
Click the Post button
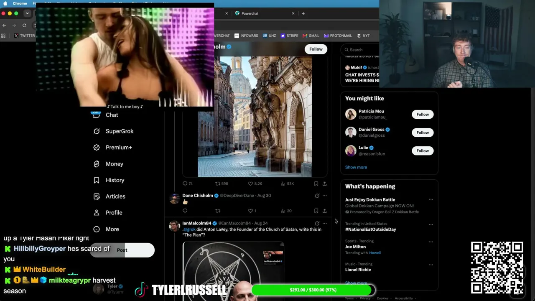click(122, 250)
